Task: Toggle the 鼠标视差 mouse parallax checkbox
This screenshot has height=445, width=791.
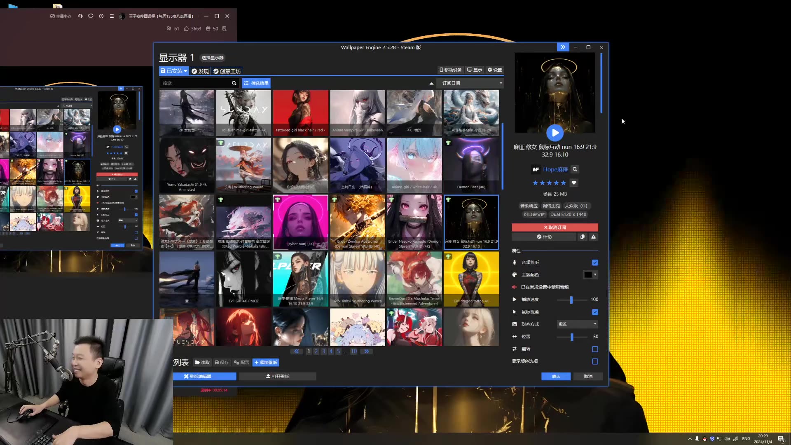Action: tap(595, 312)
